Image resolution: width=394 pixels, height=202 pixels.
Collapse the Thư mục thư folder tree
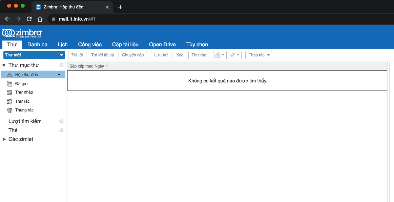pos(4,65)
